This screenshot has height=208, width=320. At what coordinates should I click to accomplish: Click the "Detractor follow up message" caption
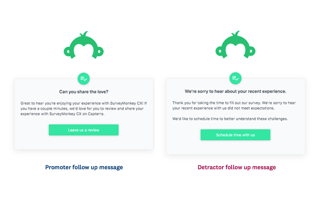[x=236, y=167]
